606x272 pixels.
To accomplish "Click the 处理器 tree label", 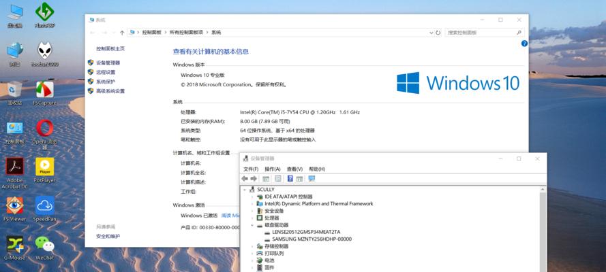I will [272, 218].
